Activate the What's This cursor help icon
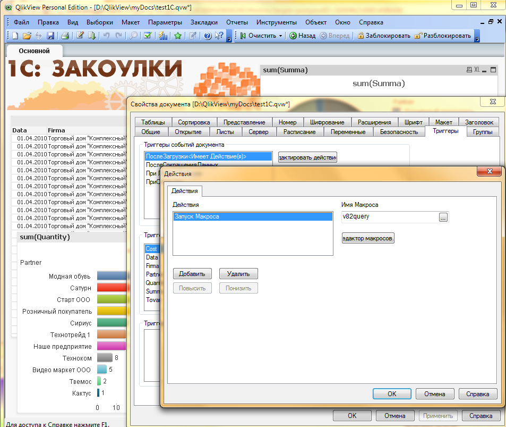The image size is (506, 427). pyautogui.click(x=219, y=36)
